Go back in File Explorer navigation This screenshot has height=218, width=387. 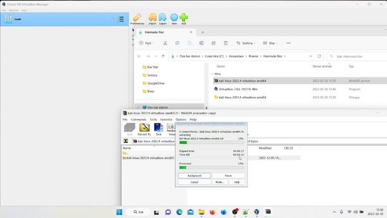coord(139,56)
